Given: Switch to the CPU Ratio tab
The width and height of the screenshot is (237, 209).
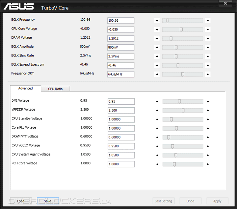Looking at the screenshot, I should (x=55, y=89).
